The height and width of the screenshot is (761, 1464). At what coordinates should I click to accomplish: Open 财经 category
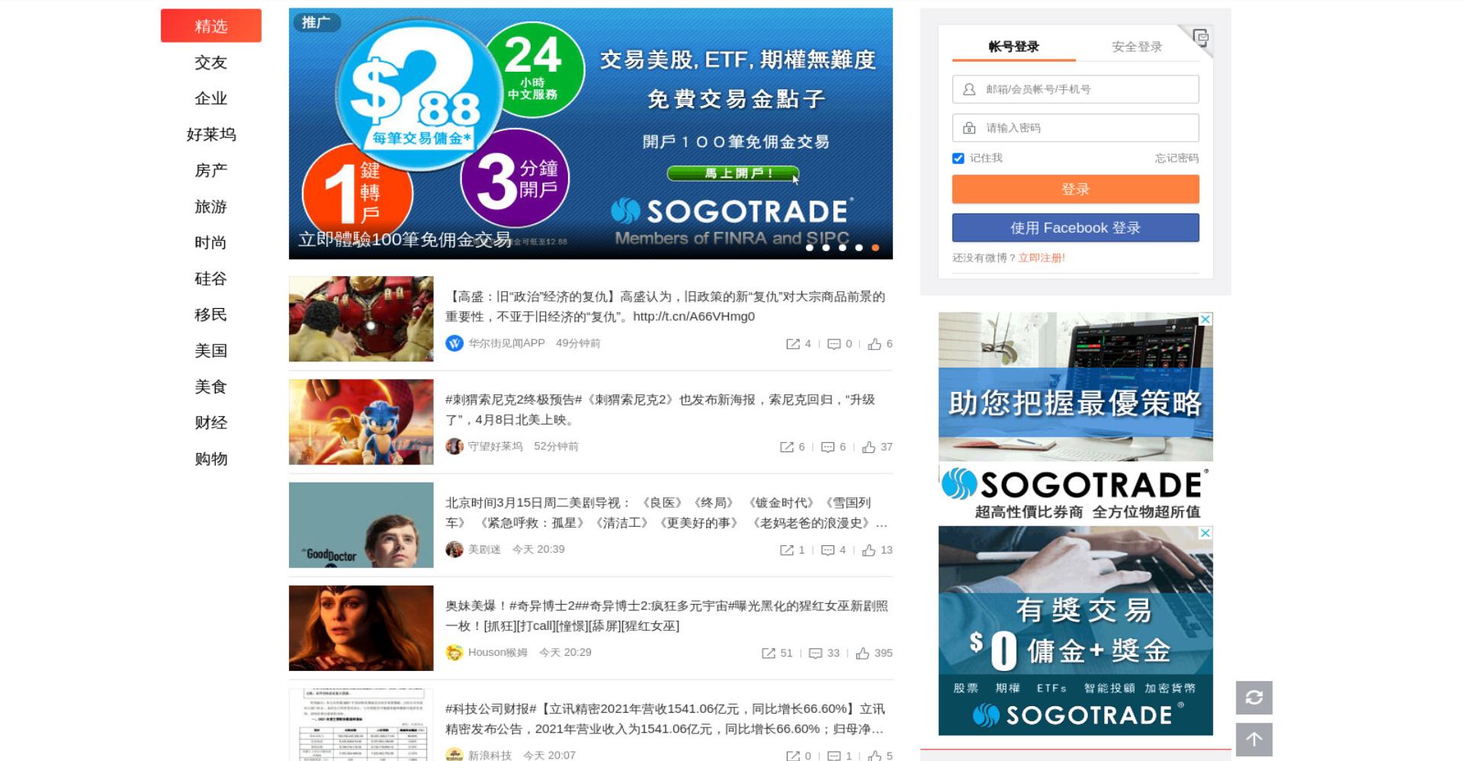click(x=211, y=422)
